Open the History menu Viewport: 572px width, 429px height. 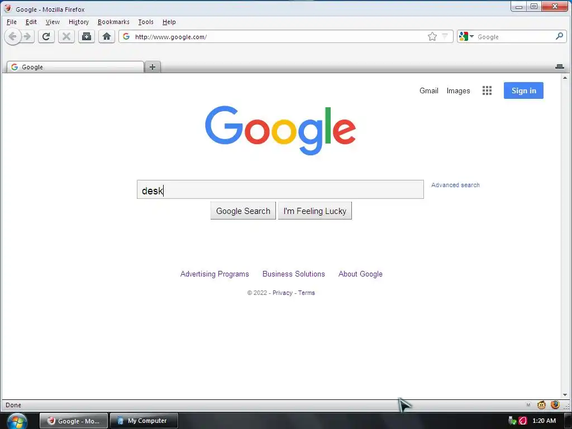79,22
